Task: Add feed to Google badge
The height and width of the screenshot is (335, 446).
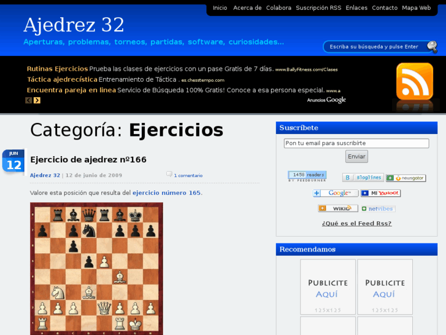Action: (336, 193)
